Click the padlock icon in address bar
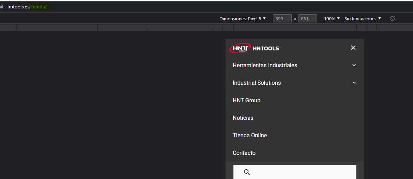The width and height of the screenshot is (413, 179). click(2, 7)
